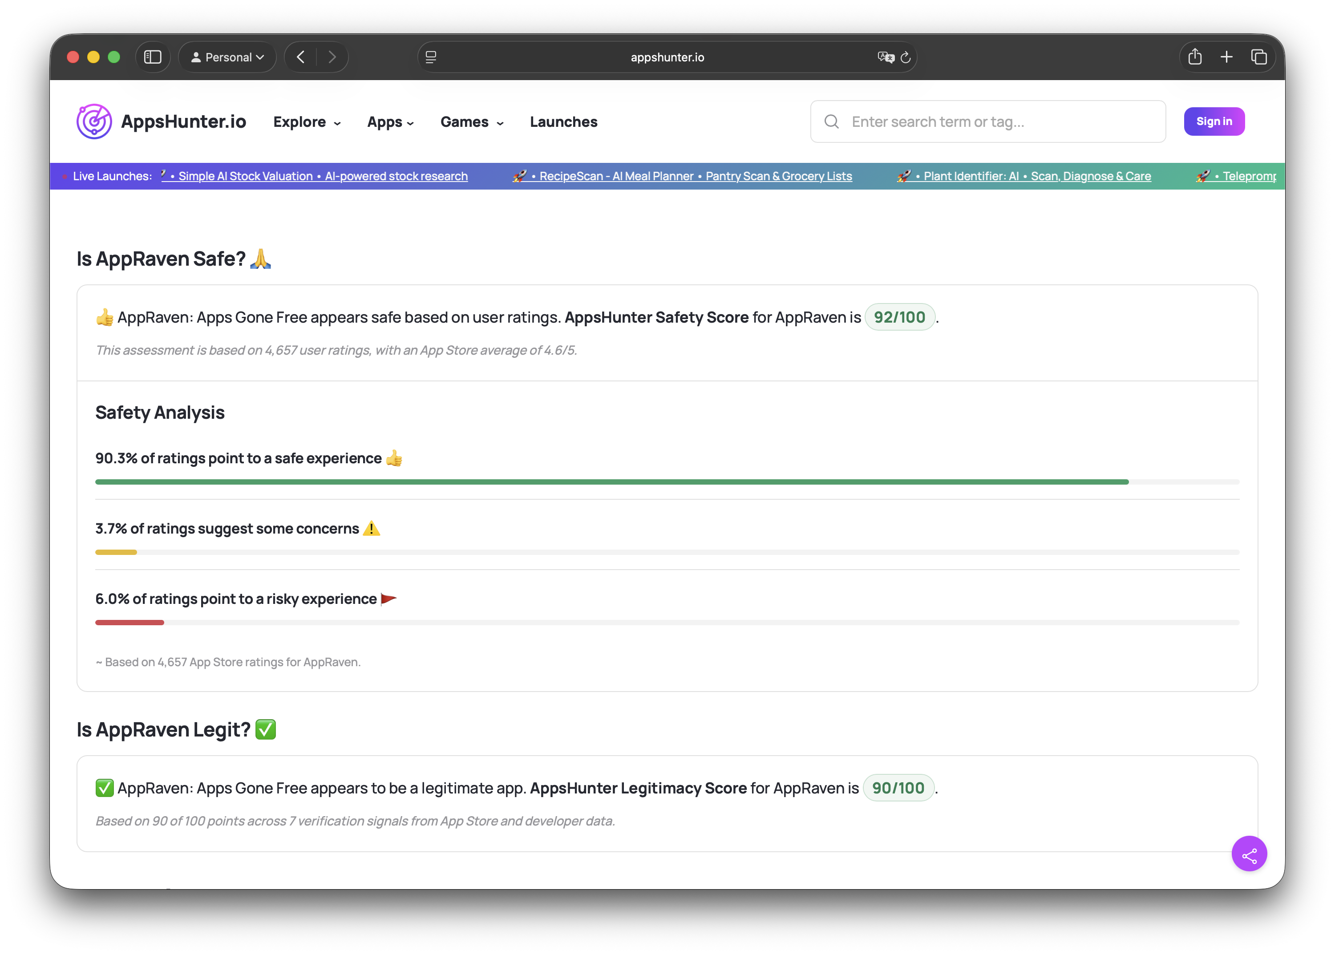The width and height of the screenshot is (1335, 955).
Task: Focus the search term or tag field
Action: [988, 122]
